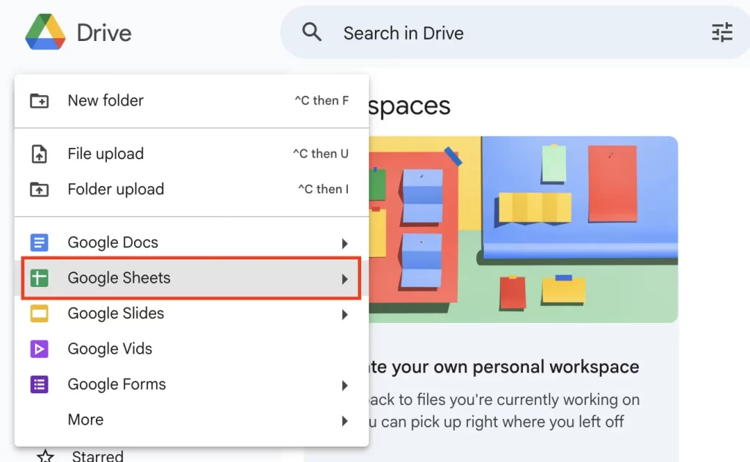Expand the More submenu arrow

pos(344,420)
